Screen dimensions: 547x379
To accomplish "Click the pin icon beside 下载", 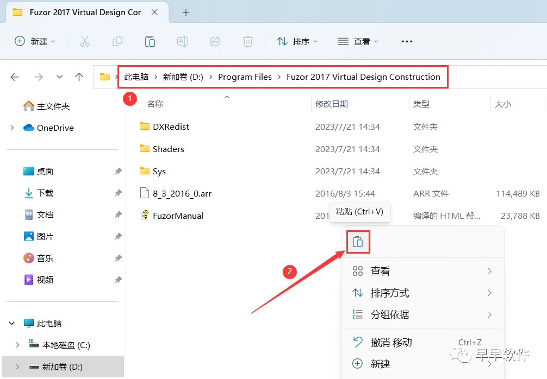I will (x=118, y=193).
